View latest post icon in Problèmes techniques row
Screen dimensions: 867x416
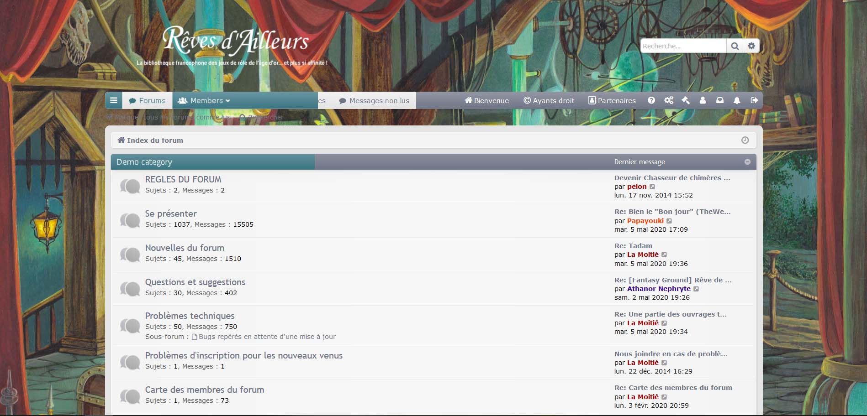(664, 323)
